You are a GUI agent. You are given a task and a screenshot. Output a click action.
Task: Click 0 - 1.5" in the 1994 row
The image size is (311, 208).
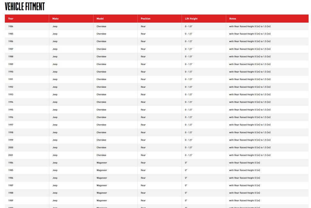tap(189, 102)
